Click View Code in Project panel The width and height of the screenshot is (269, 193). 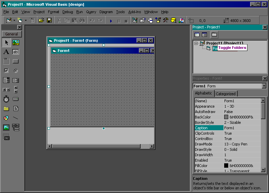(197, 35)
